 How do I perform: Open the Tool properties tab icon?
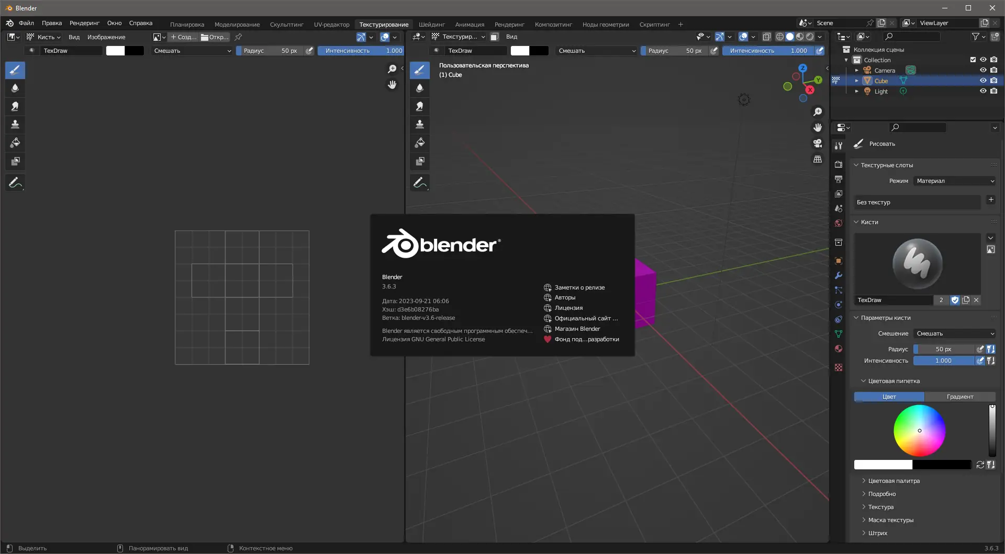coord(839,146)
